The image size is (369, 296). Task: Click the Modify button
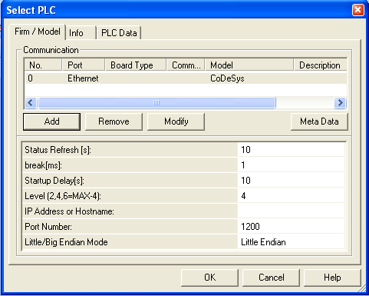(x=176, y=121)
